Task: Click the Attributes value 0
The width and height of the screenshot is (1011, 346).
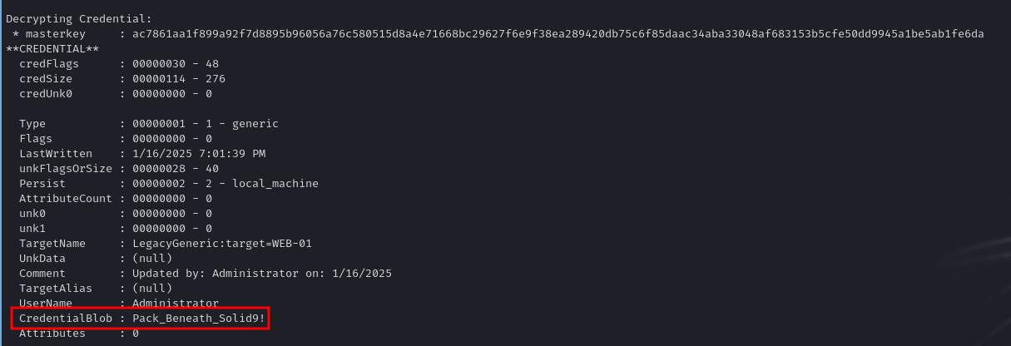Action: [136, 334]
